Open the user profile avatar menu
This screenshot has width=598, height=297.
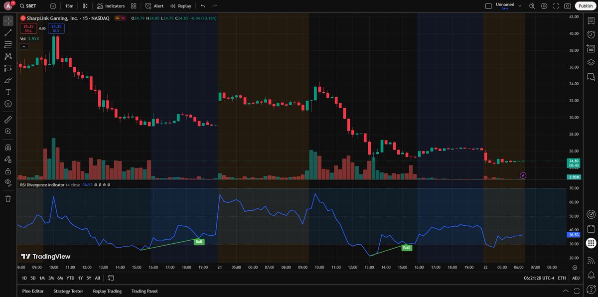8,6
